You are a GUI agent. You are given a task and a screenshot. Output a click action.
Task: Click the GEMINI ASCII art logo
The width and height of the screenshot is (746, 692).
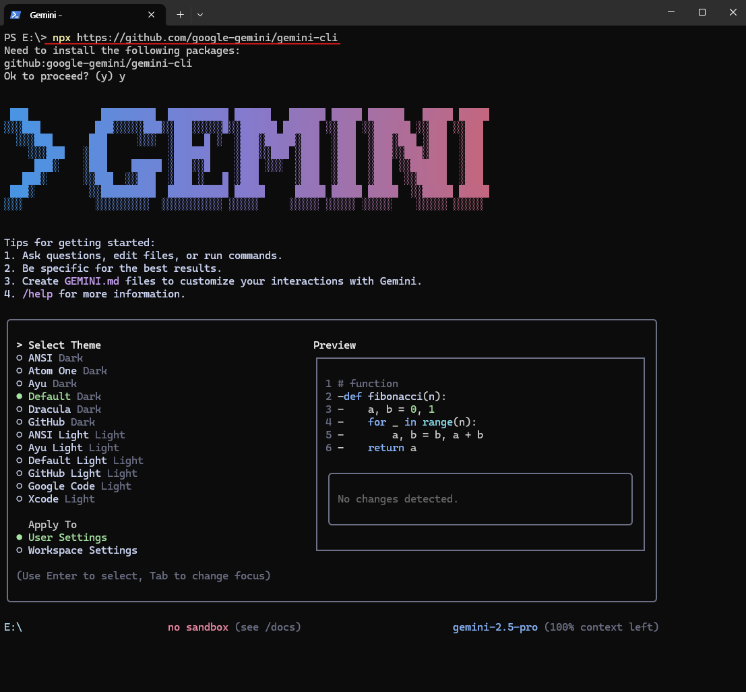pyautogui.click(x=247, y=158)
